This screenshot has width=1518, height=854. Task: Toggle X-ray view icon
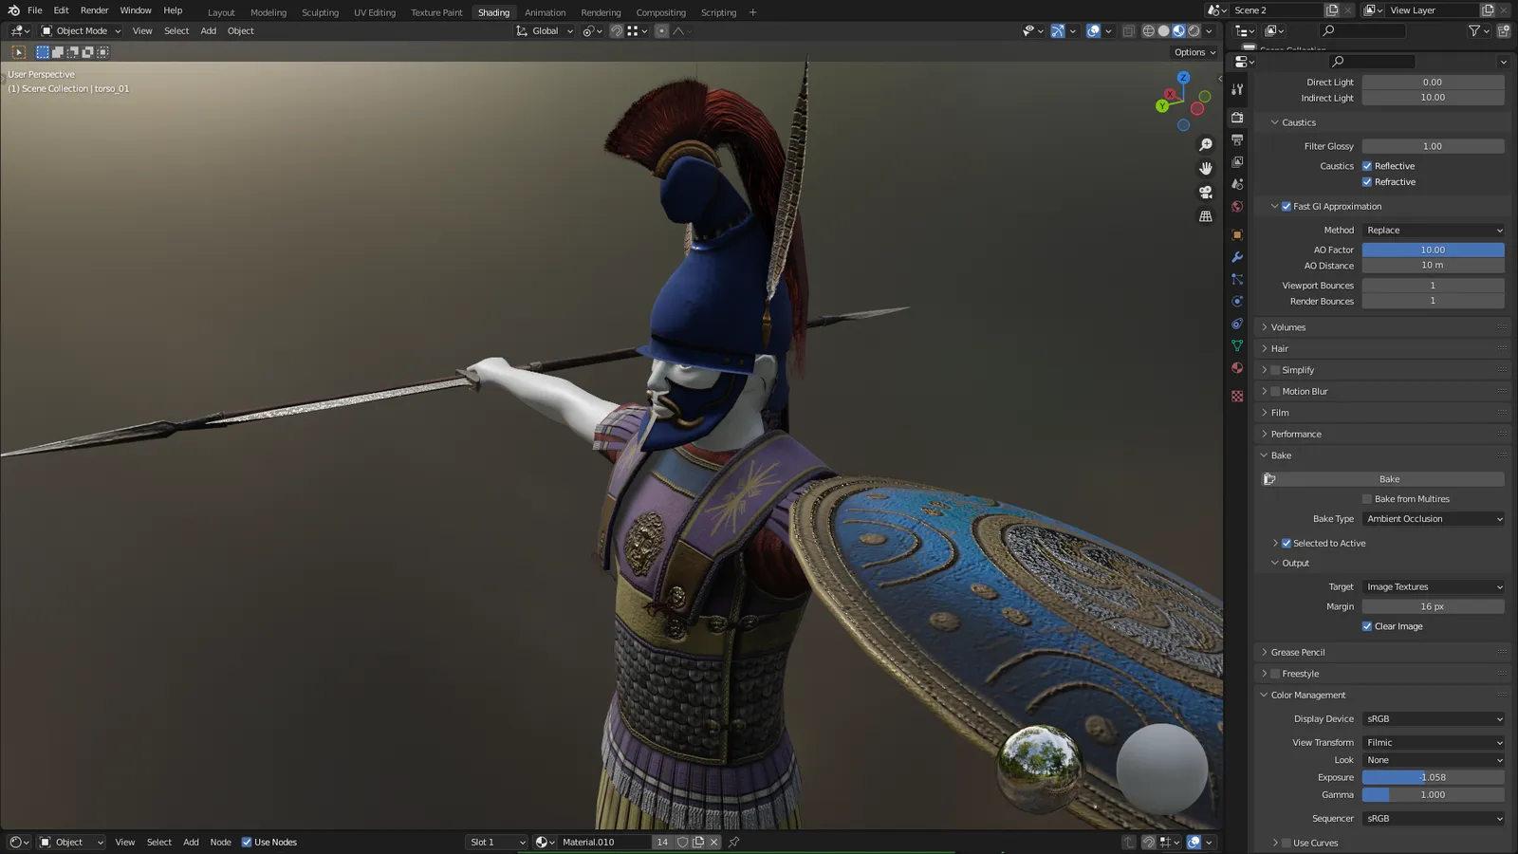tap(1128, 31)
